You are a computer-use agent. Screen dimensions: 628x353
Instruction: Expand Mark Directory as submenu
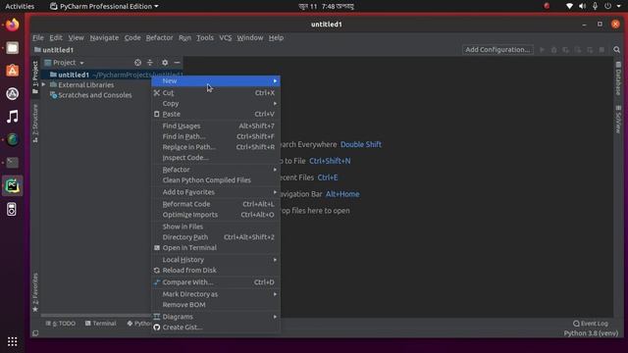[216, 294]
